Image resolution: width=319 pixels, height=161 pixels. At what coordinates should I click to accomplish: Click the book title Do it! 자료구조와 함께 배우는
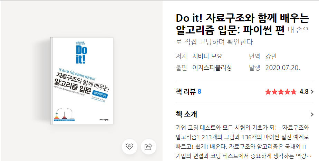[x=242, y=18]
